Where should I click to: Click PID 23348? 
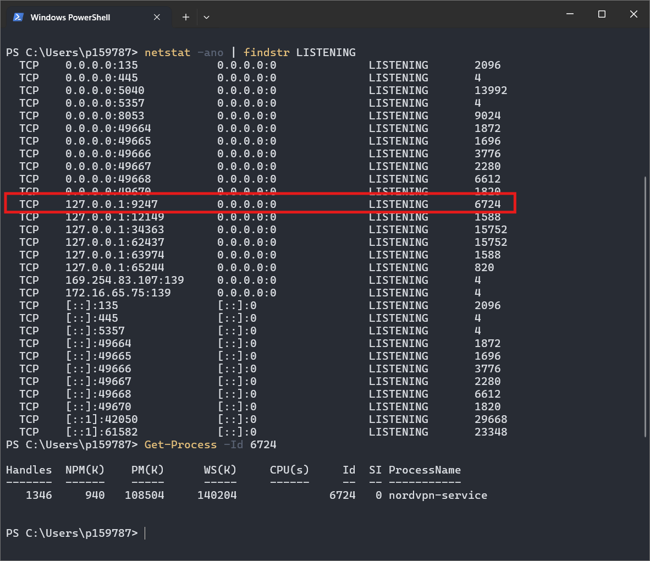click(491, 432)
